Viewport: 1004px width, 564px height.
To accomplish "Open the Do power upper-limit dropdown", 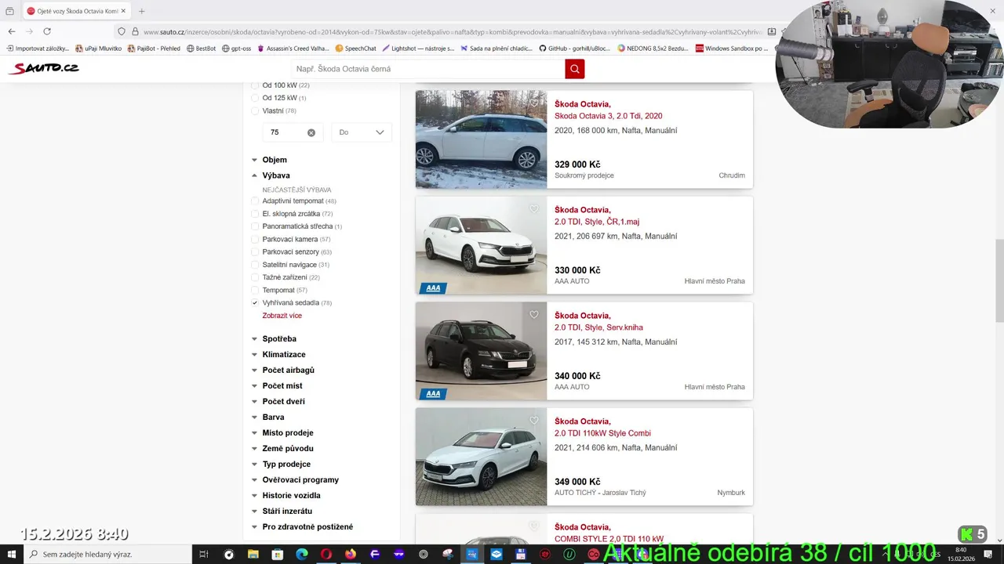I will (x=362, y=132).
